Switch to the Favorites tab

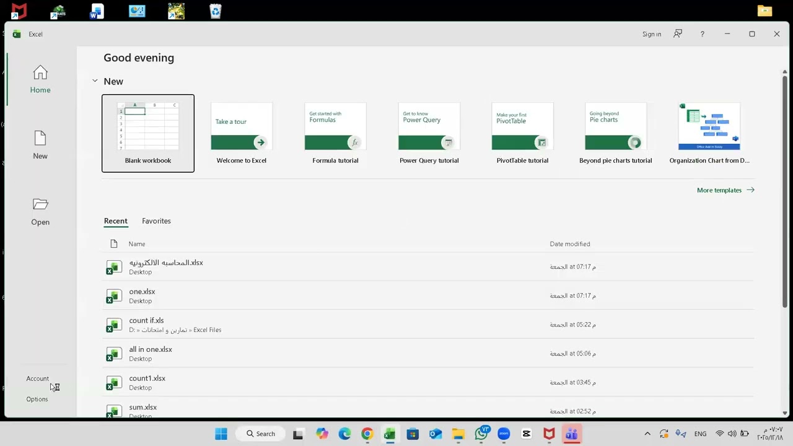point(156,221)
